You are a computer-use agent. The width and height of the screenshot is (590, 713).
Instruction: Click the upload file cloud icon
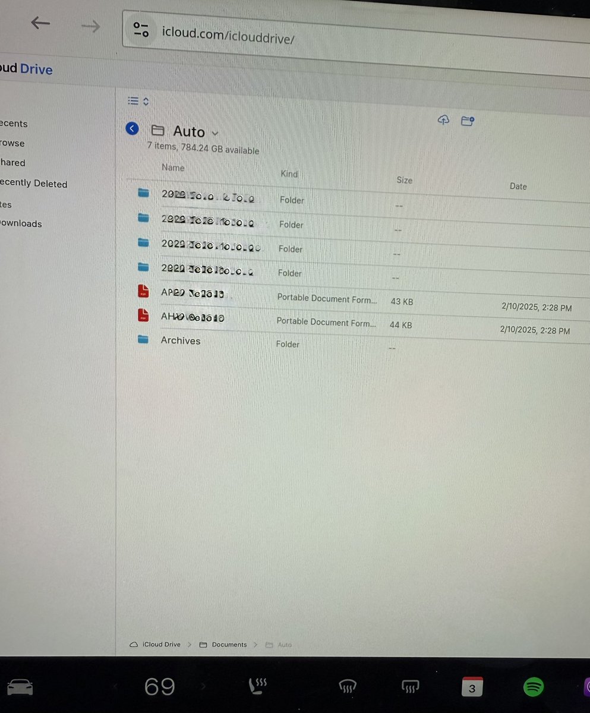pyautogui.click(x=443, y=120)
